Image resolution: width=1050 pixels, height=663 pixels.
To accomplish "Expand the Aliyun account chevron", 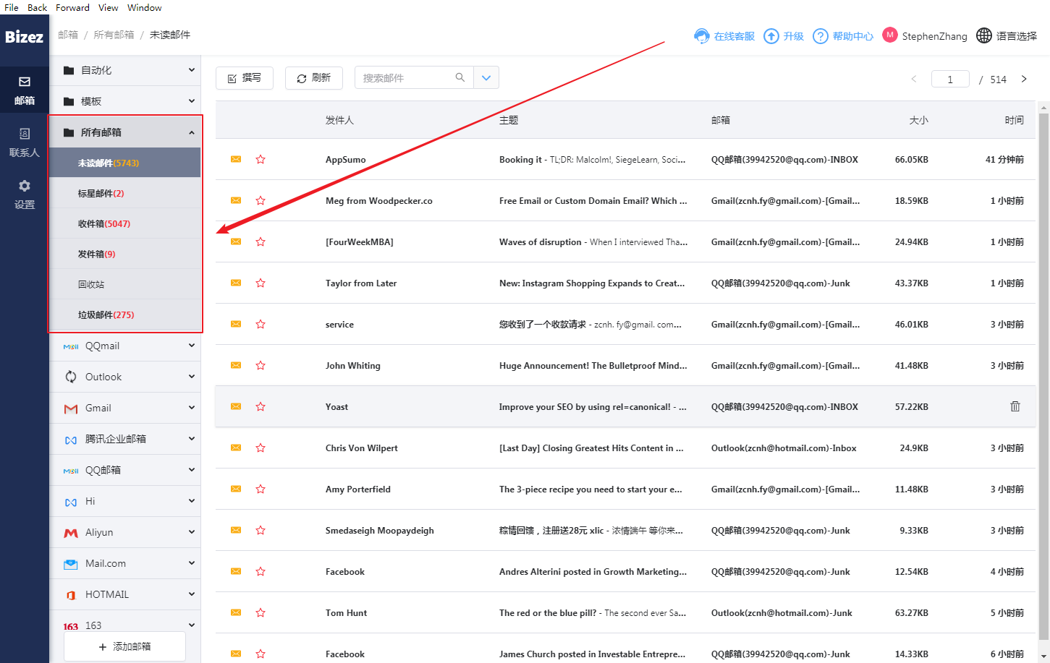I will [x=192, y=531].
